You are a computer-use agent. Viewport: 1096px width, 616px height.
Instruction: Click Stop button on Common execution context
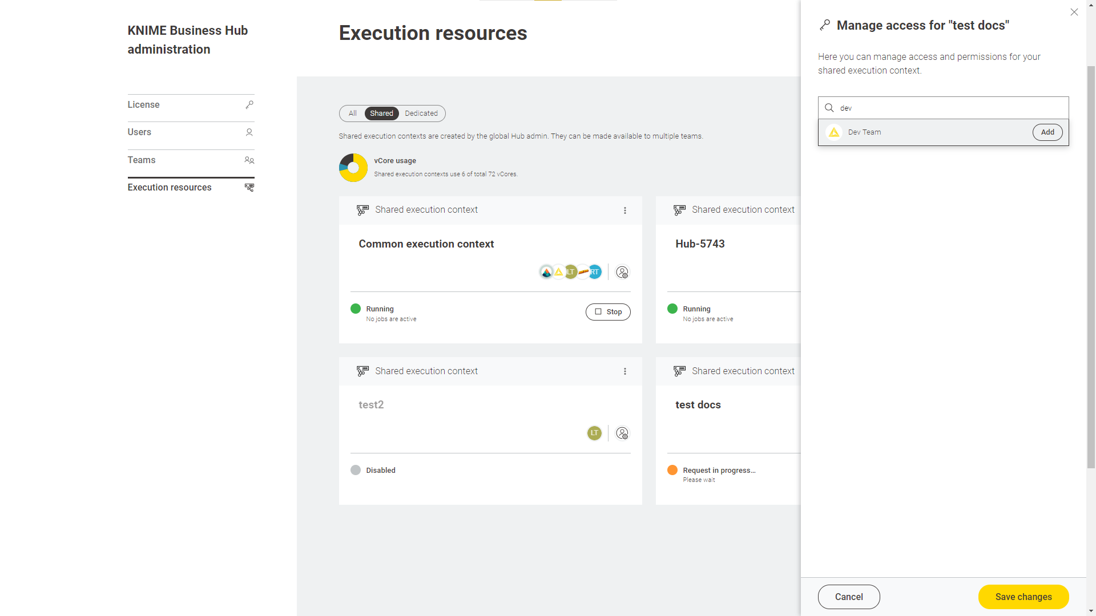click(x=608, y=311)
